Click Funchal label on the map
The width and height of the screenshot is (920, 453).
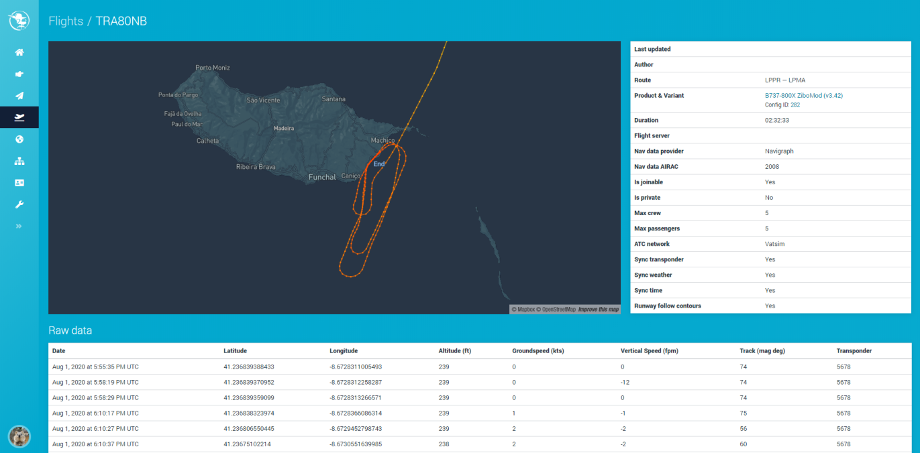322,178
